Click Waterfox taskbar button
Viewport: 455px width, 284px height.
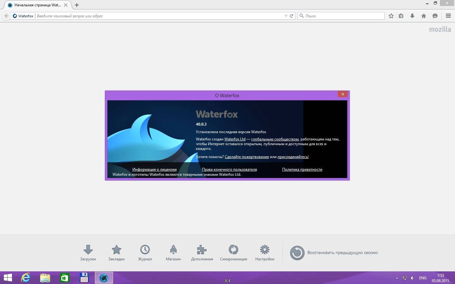pos(104,278)
